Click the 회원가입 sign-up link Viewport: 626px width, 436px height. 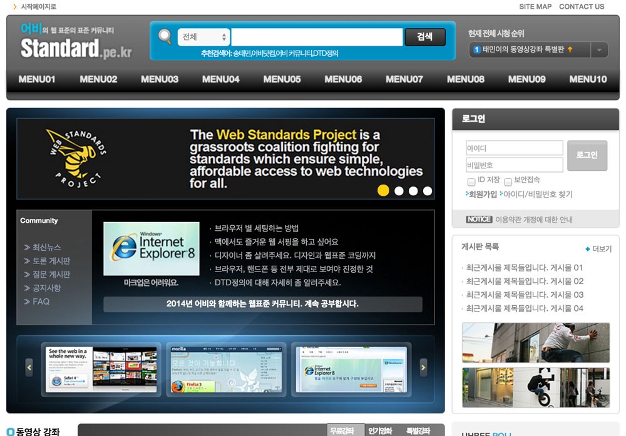tap(482, 195)
